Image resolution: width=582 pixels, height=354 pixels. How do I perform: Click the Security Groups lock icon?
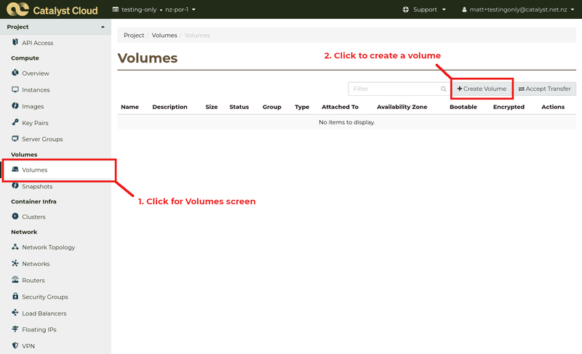pos(15,296)
